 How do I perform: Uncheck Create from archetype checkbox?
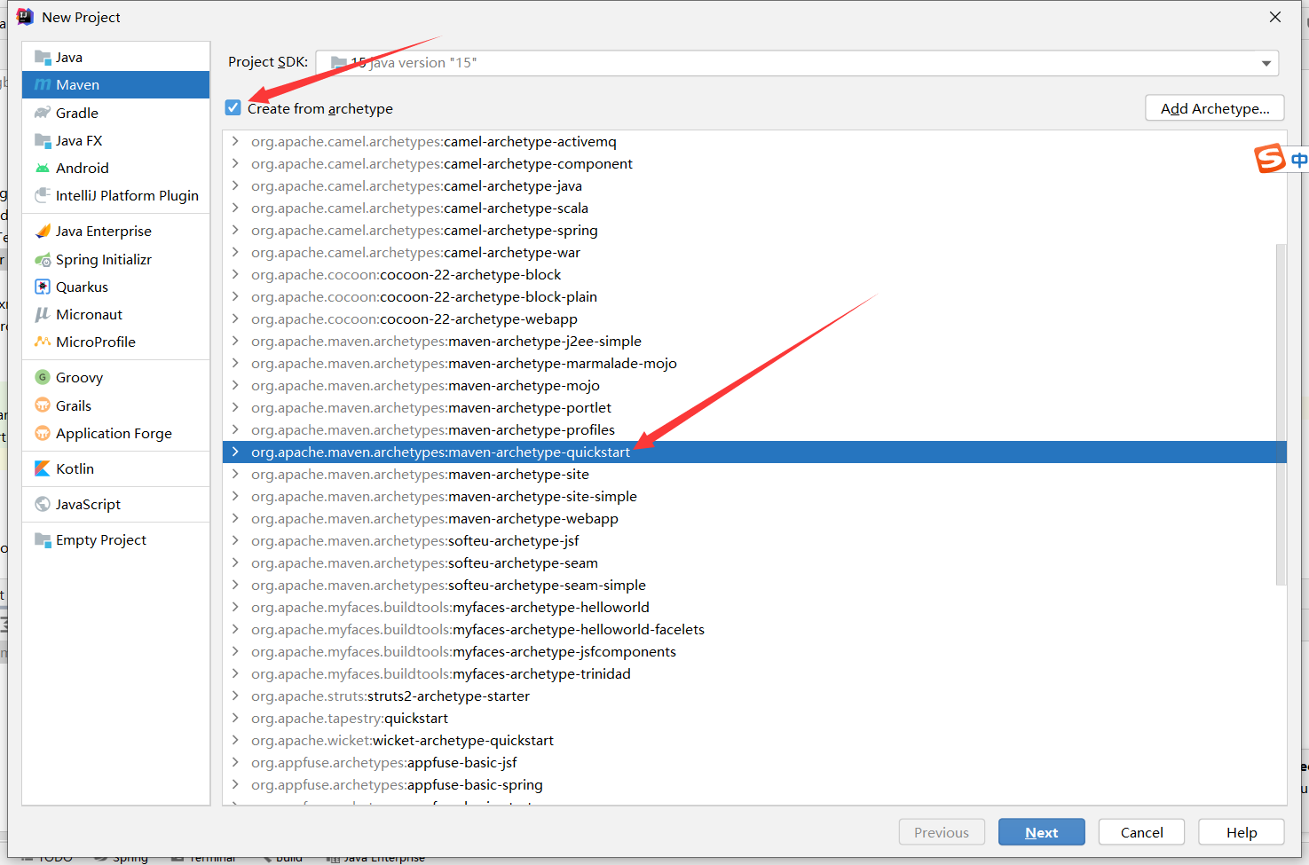tap(233, 107)
